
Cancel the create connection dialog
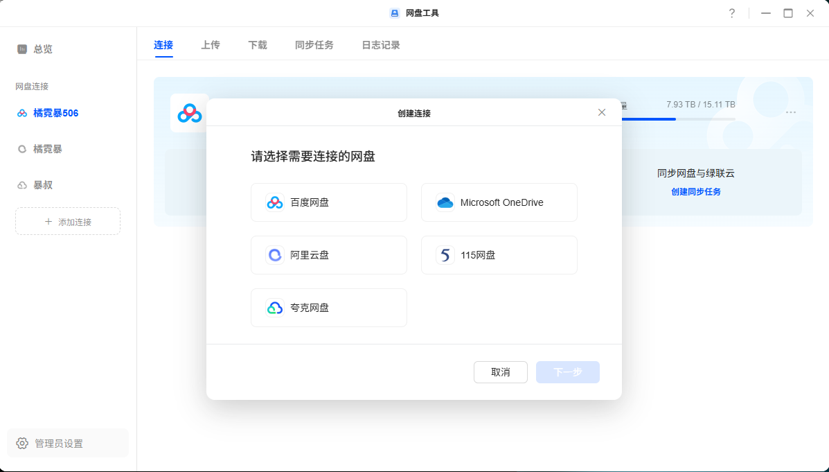point(500,372)
